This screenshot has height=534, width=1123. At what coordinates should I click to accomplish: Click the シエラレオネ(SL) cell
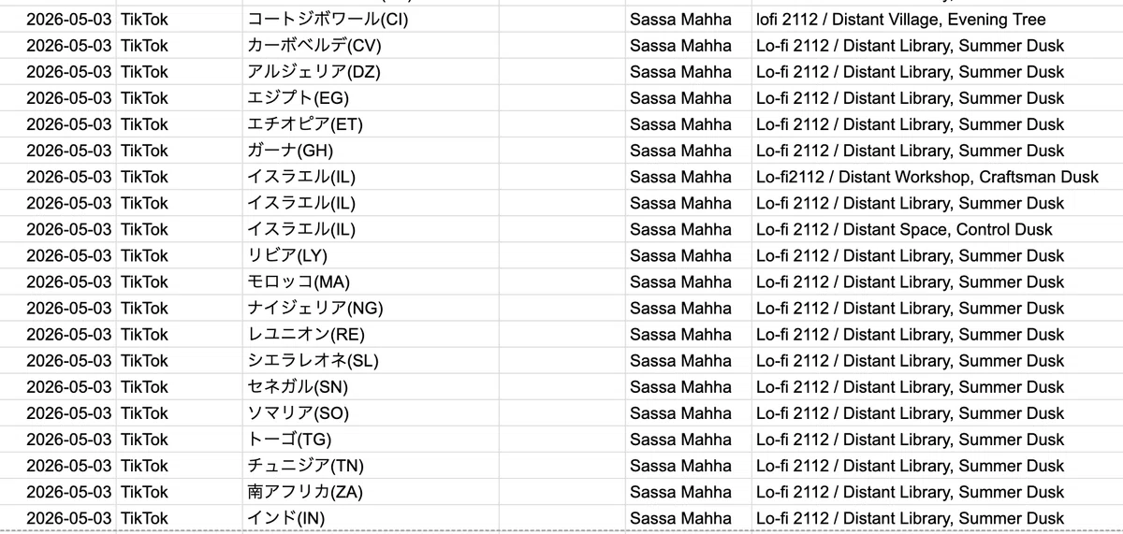(x=371, y=360)
